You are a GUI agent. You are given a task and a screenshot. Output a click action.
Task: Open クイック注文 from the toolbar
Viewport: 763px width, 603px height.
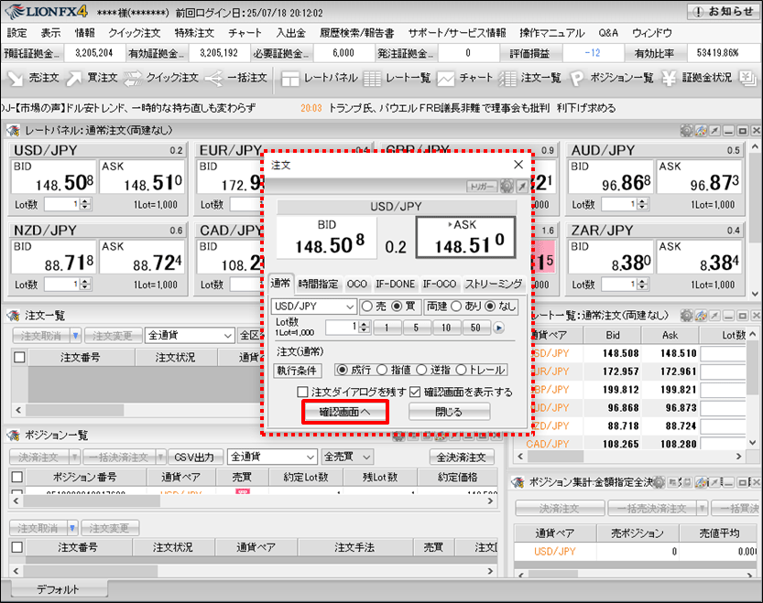[161, 78]
